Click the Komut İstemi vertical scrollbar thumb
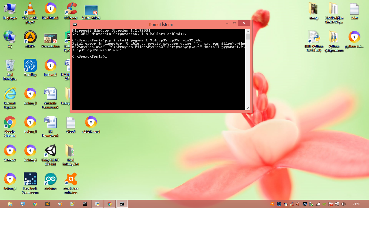375x229 pixels. click(x=248, y=37)
